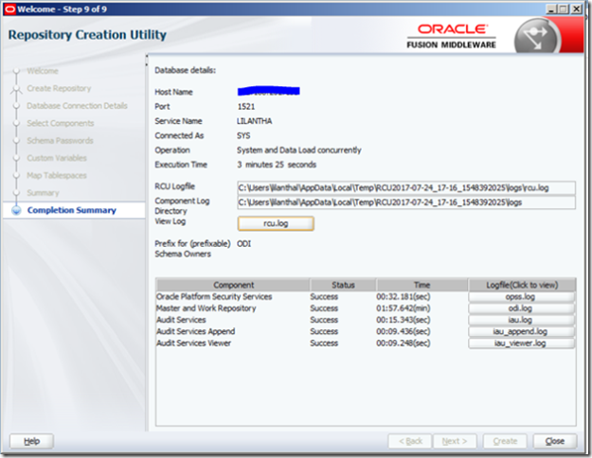Click the disabled Next button

pos(455,441)
